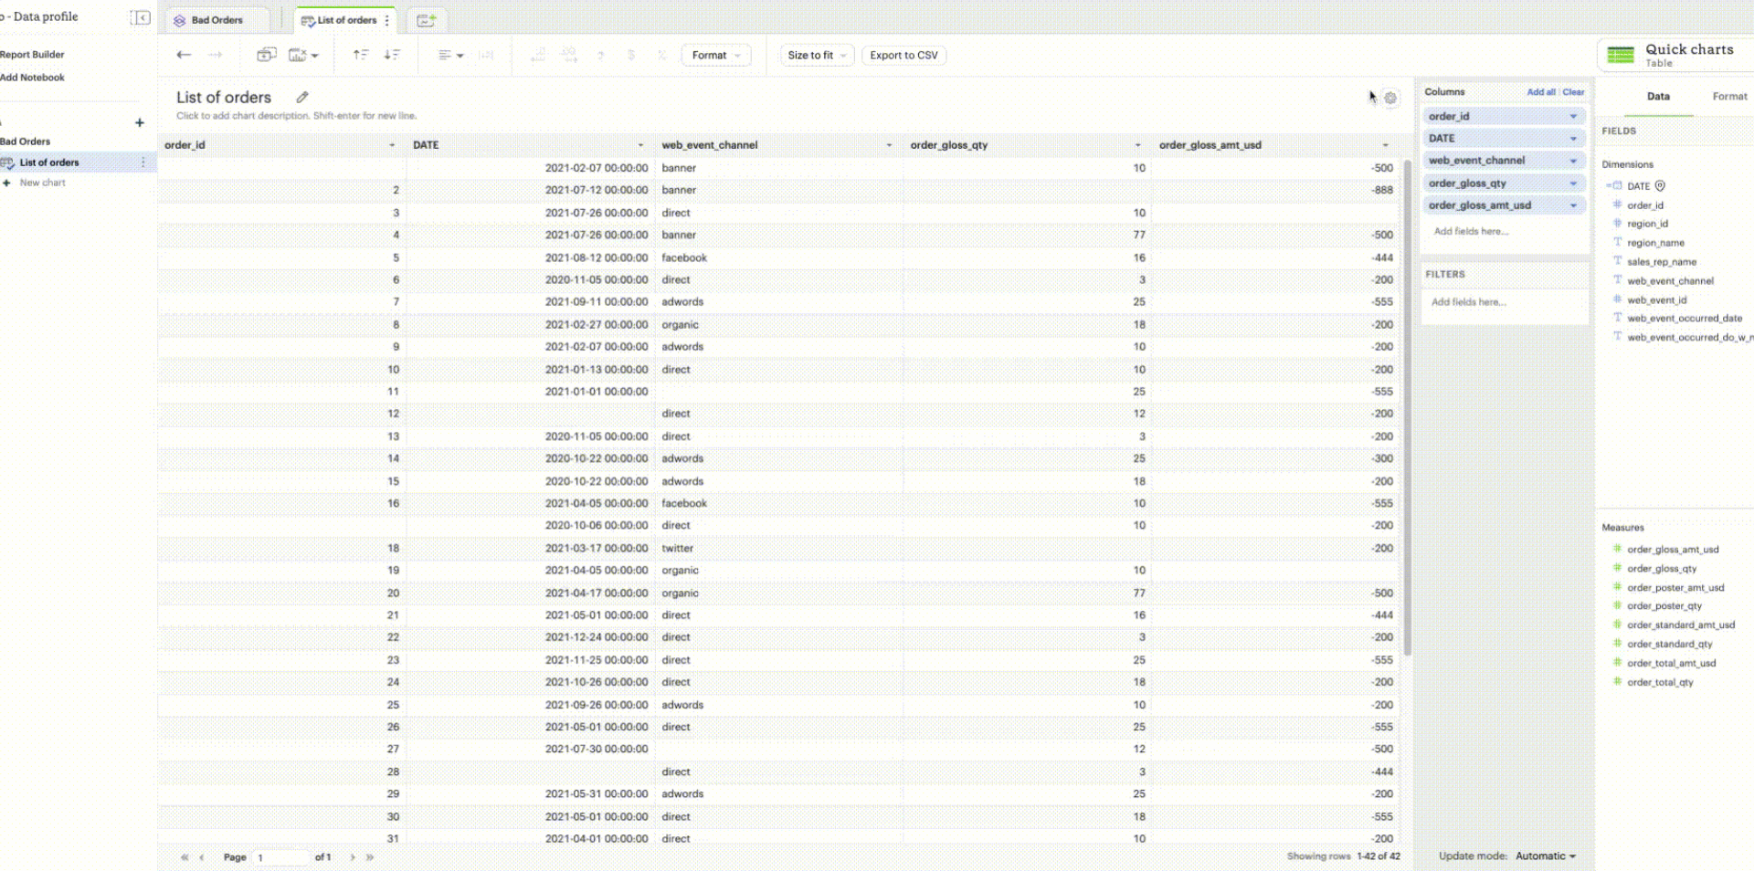The width and height of the screenshot is (1754, 871).
Task: Click Export to CSV
Action: [903, 55]
